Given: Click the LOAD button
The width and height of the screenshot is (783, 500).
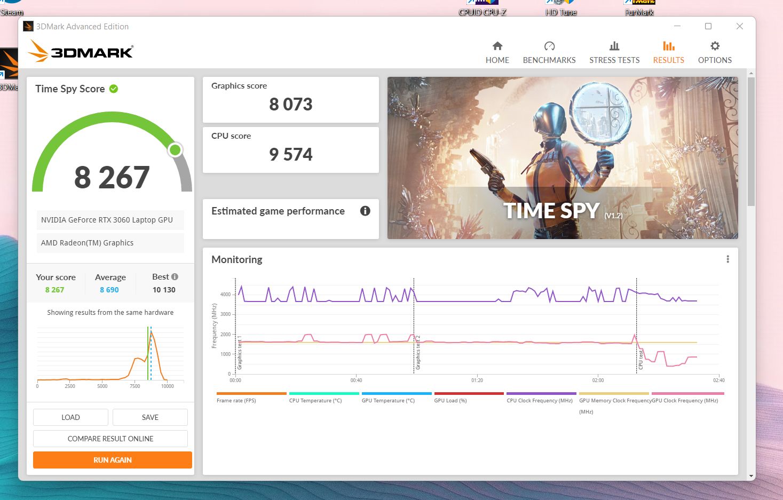Looking at the screenshot, I should pos(70,417).
